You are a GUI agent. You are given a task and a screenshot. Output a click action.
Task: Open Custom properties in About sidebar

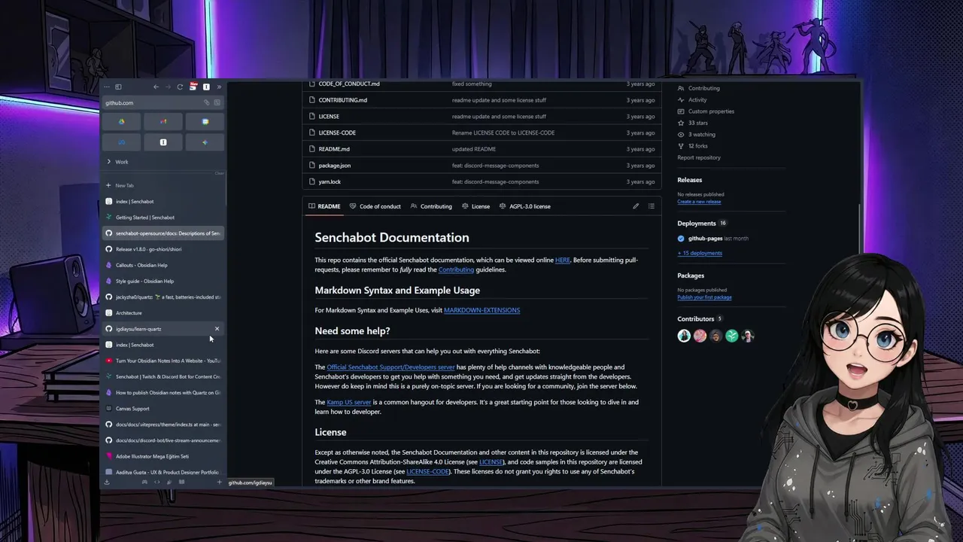click(x=706, y=111)
